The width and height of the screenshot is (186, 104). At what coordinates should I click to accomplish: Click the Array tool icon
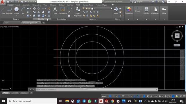click(x=43, y=16)
